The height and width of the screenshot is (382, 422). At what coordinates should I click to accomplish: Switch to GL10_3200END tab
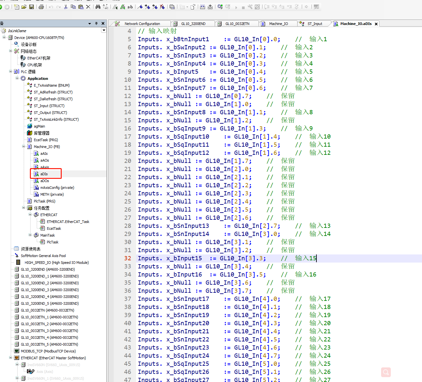coord(193,24)
